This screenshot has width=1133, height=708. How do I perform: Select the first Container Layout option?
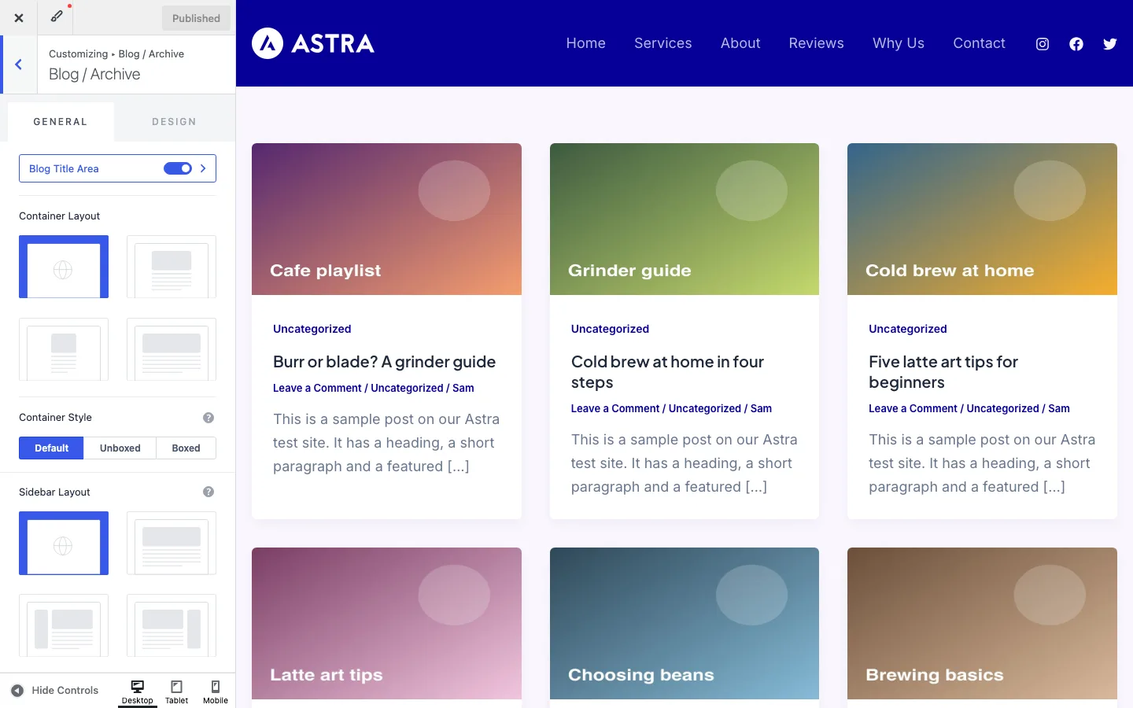(64, 267)
